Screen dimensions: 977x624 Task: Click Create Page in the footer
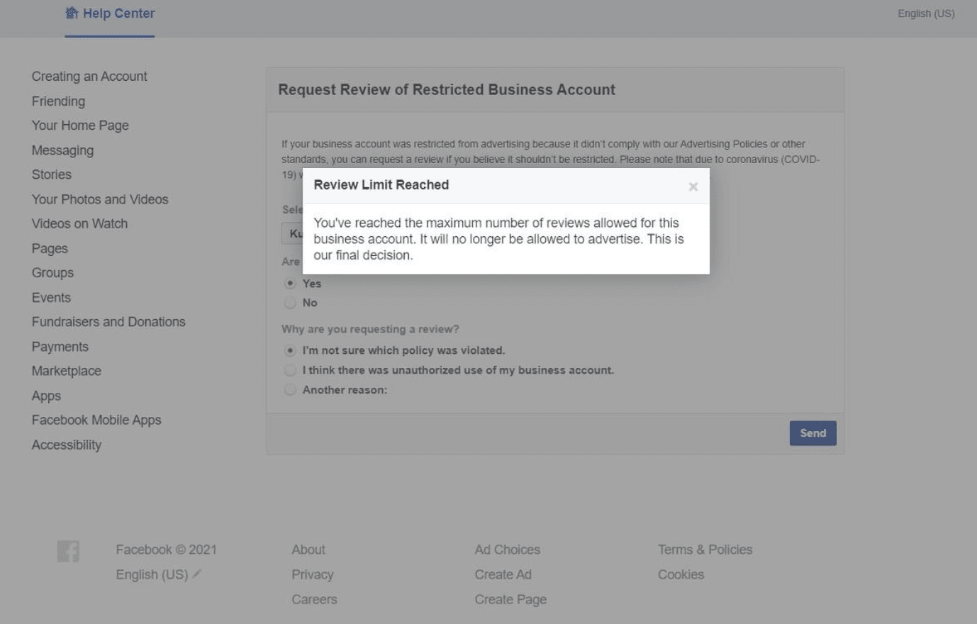click(510, 599)
